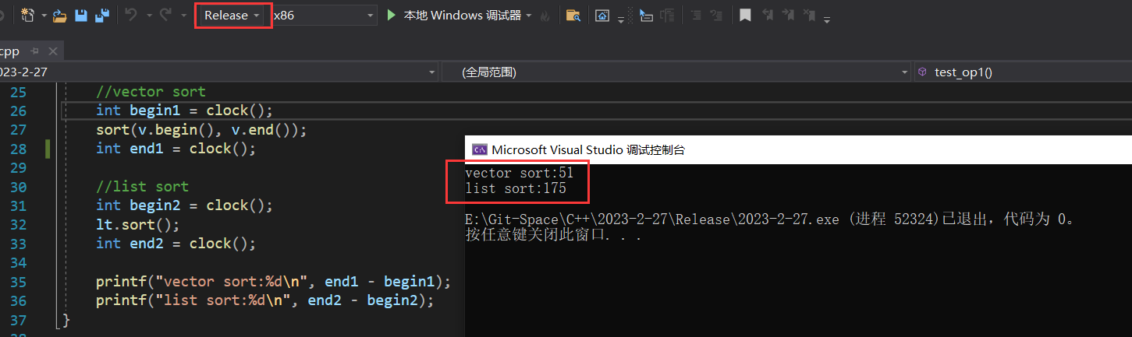The width and height of the screenshot is (1132, 337).
Task: Click the 'vector sort:51' console output
Action: click(x=520, y=173)
